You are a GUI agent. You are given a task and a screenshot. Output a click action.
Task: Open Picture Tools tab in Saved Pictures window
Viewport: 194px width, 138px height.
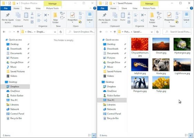(x=149, y=8)
